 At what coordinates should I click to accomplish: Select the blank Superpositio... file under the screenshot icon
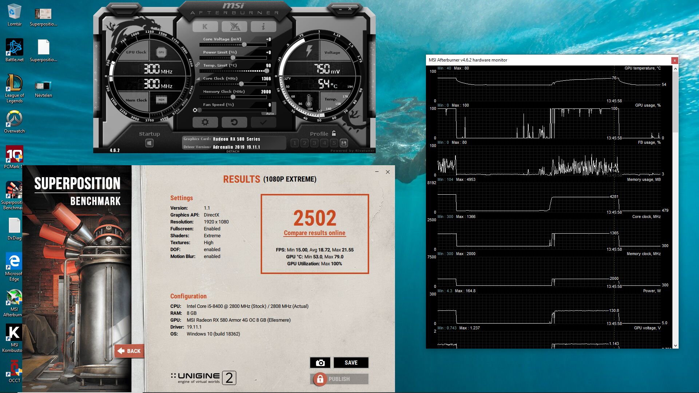[43, 51]
